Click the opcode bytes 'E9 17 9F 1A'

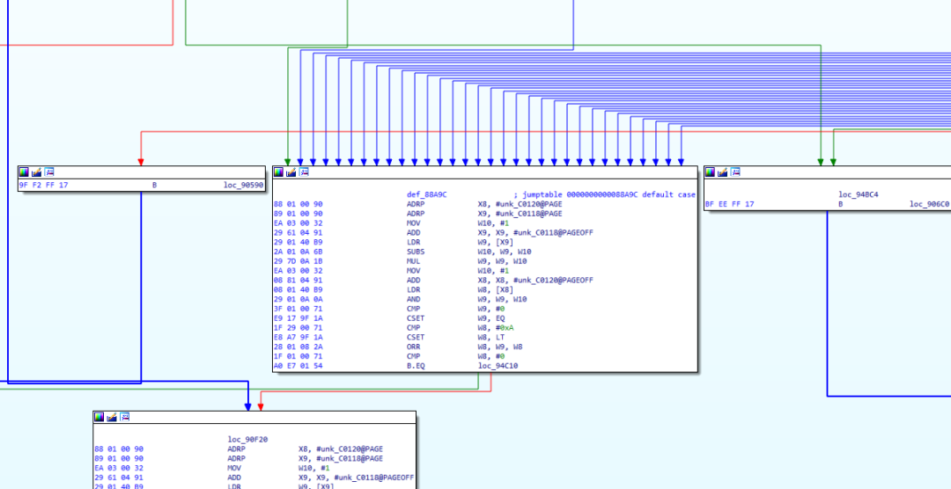[x=299, y=318]
